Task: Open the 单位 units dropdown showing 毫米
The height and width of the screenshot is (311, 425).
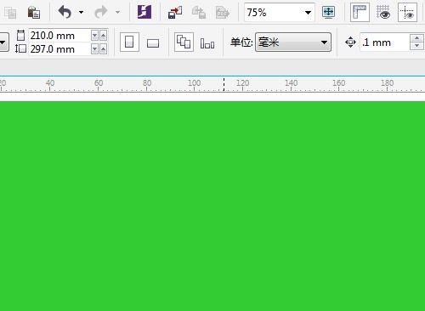Action: click(293, 42)
